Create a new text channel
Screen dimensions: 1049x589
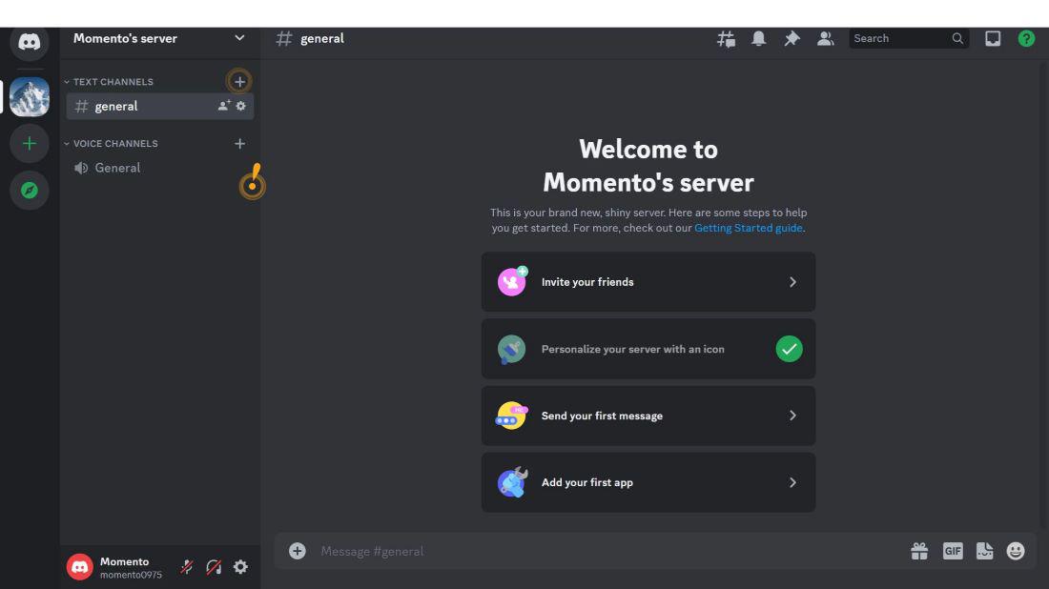[x=239, y=82]
